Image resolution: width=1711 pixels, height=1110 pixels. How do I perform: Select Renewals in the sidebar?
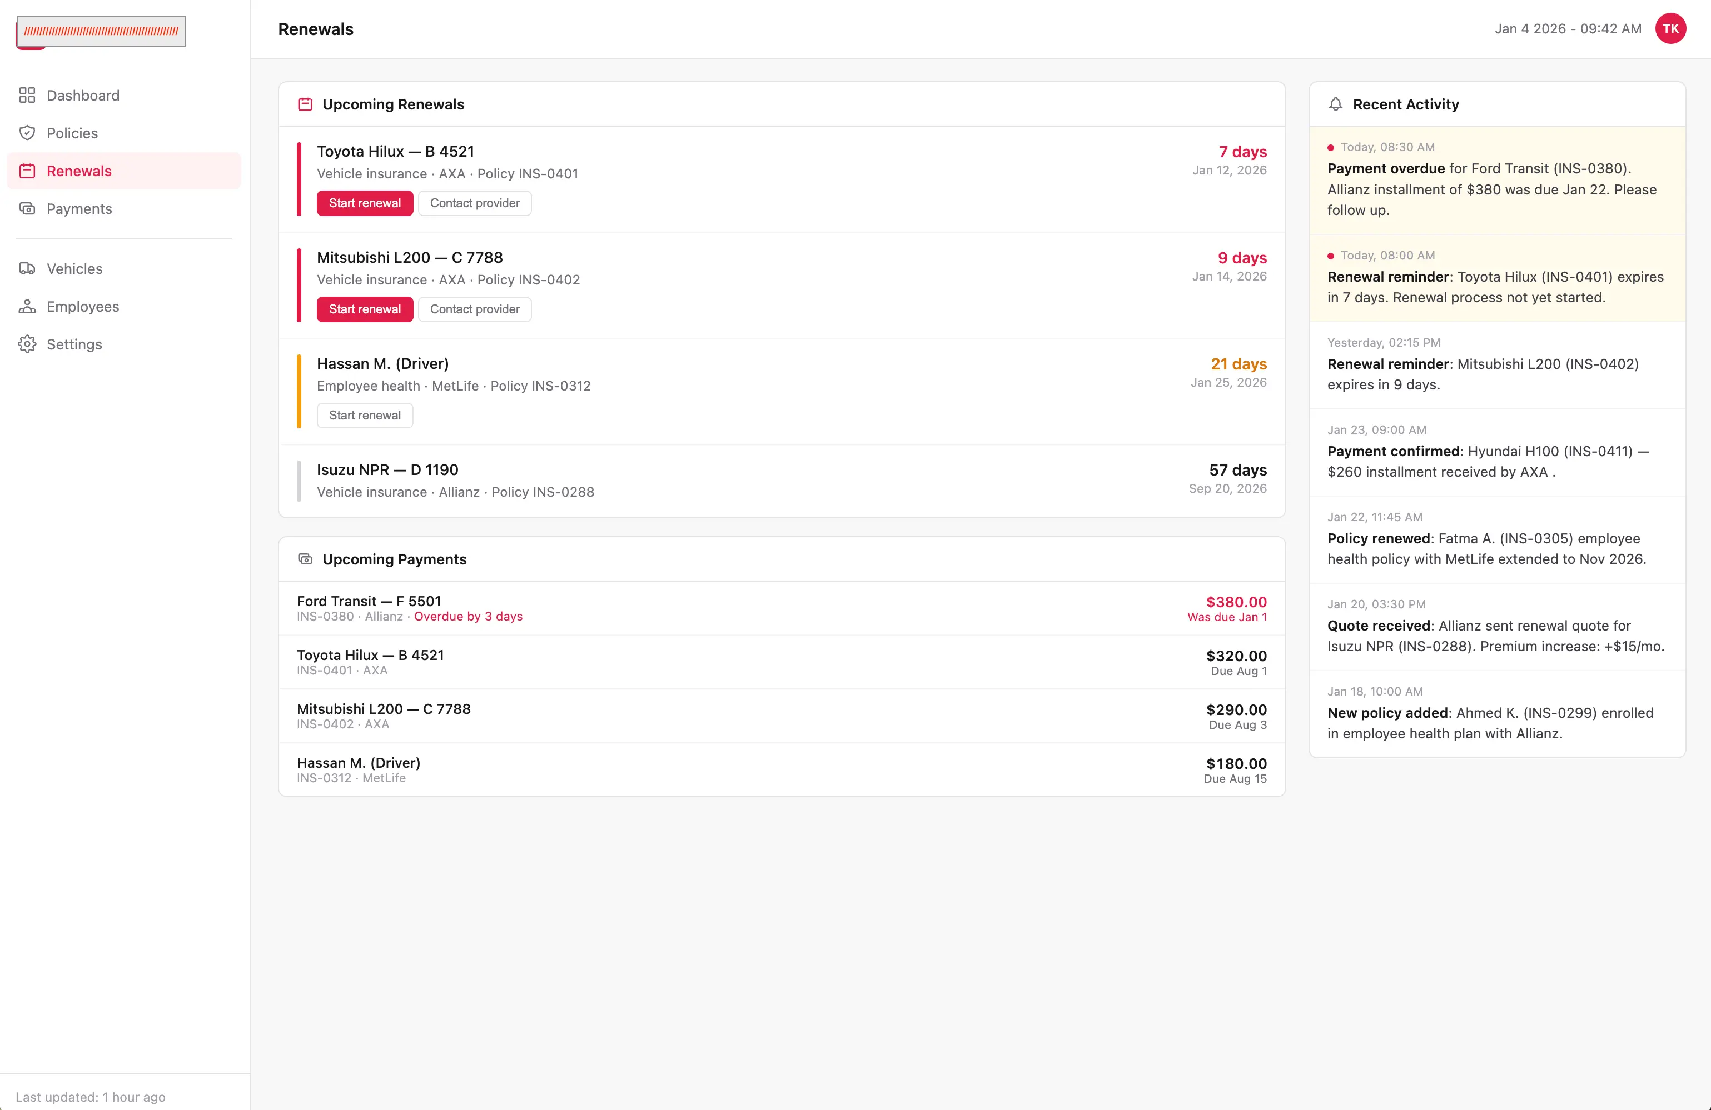coord(123,171)
